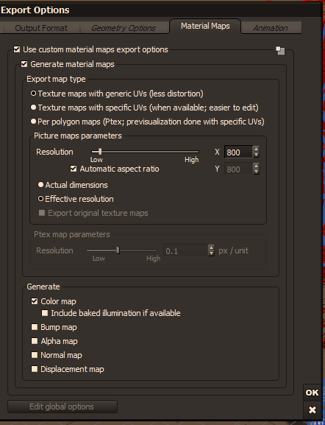
Task: Open the Geometry Options tab
Action: (124, 28)
